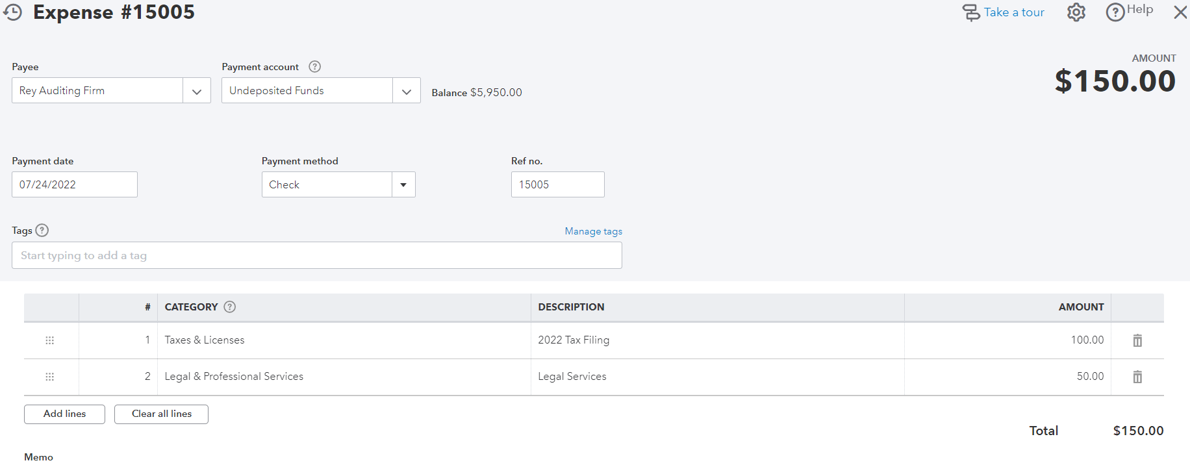Image resolution: width=1190 pixels, height=465 pixels.
Task: Delete the Taxes & Licenses line
Action: coord(1137,340)
